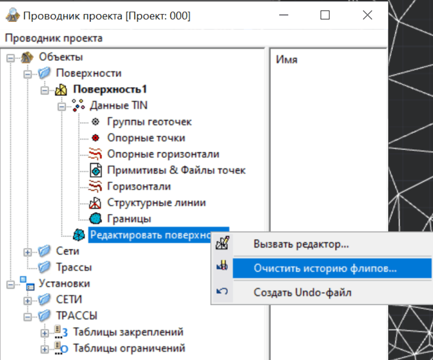Click the Опорные горизонтали contour icon
The height and width of the screenshot is (360, 433).
coord(95,154)
